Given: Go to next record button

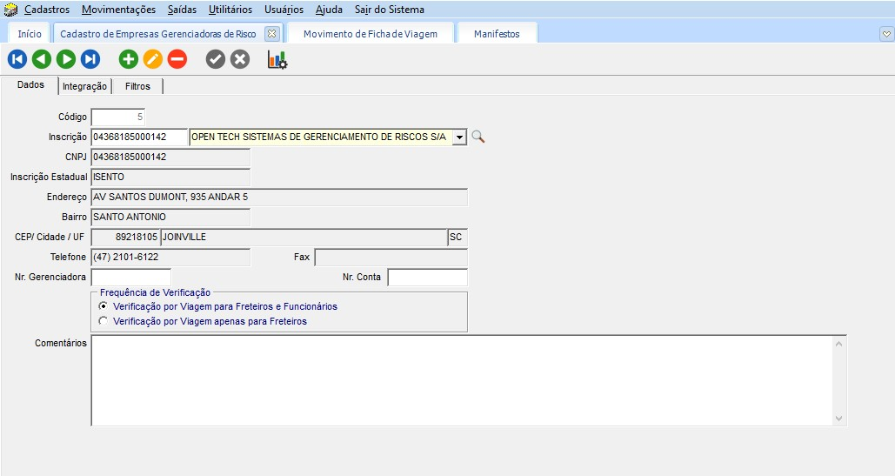Looking at the screenshot, I should point(66,59).
